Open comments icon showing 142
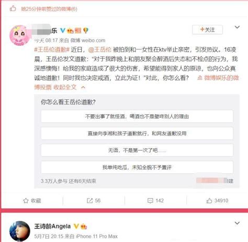The width and height of the screenshot is (248, 242). click(x=150, y=201)
